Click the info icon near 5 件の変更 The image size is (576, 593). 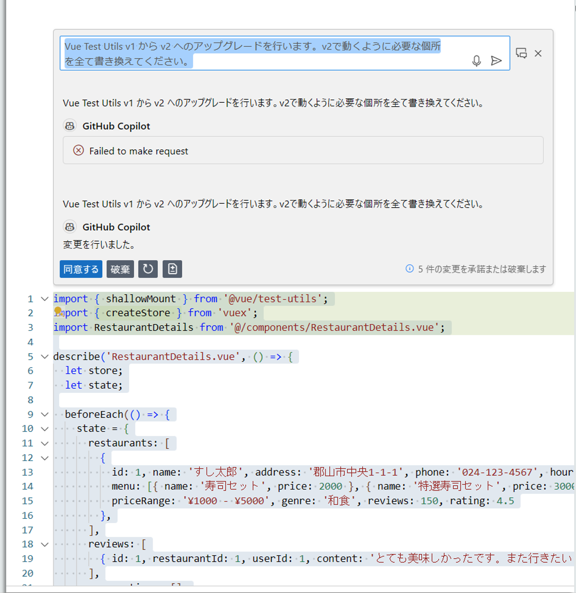point(409,269)
